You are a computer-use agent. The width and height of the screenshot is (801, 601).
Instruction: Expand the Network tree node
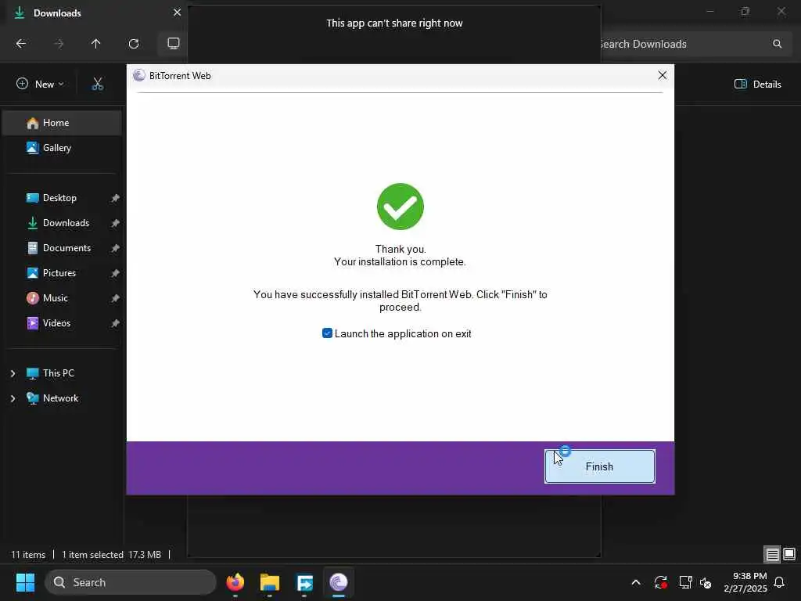13,398
